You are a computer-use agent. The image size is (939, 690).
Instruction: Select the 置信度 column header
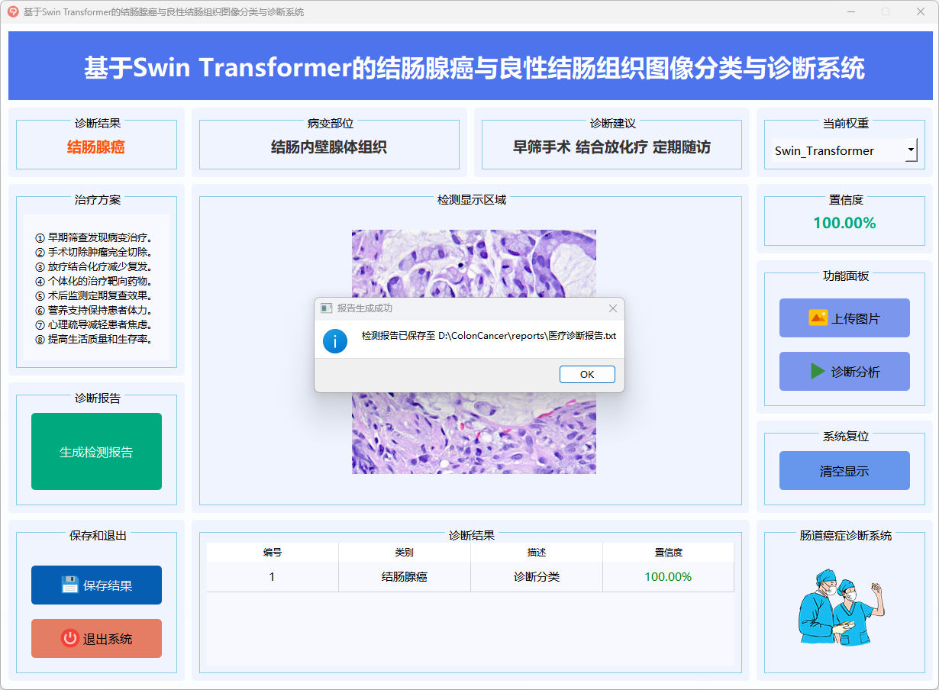point(668,552)
